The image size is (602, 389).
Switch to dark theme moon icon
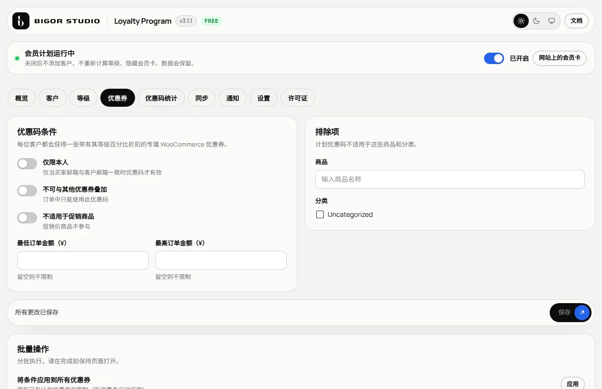[536, 21]
